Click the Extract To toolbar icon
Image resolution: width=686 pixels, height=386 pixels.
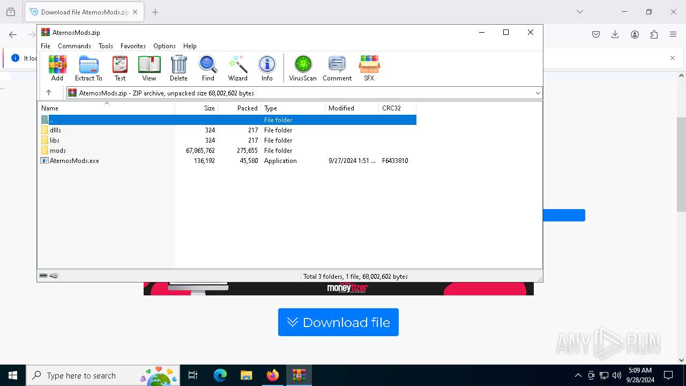coord(88,68)
